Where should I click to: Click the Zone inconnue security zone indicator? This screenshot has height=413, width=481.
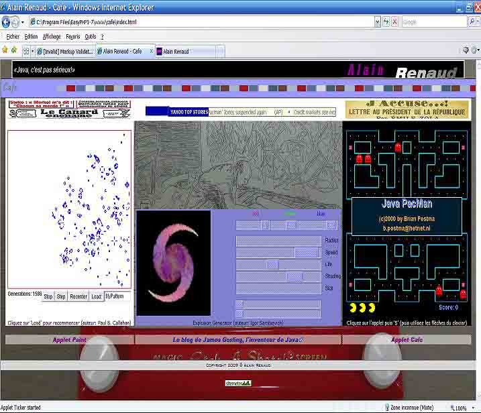click(x=409, y=408)
